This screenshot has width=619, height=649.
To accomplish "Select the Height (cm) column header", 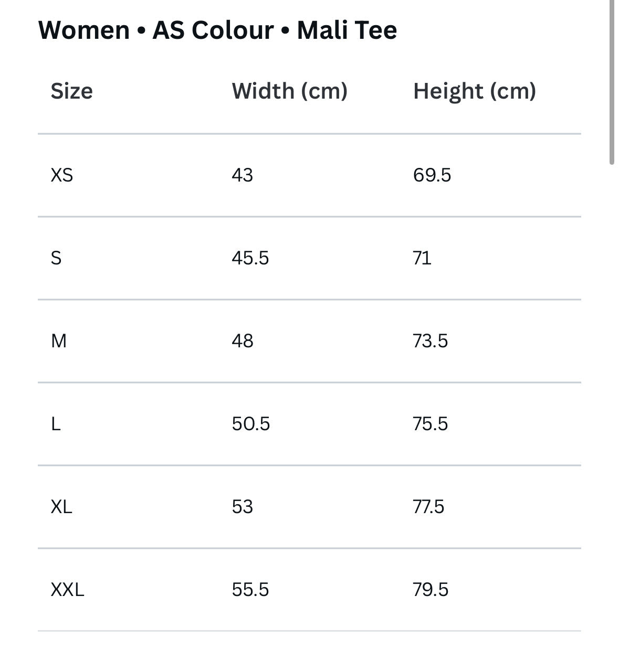I will pos(474,91).
